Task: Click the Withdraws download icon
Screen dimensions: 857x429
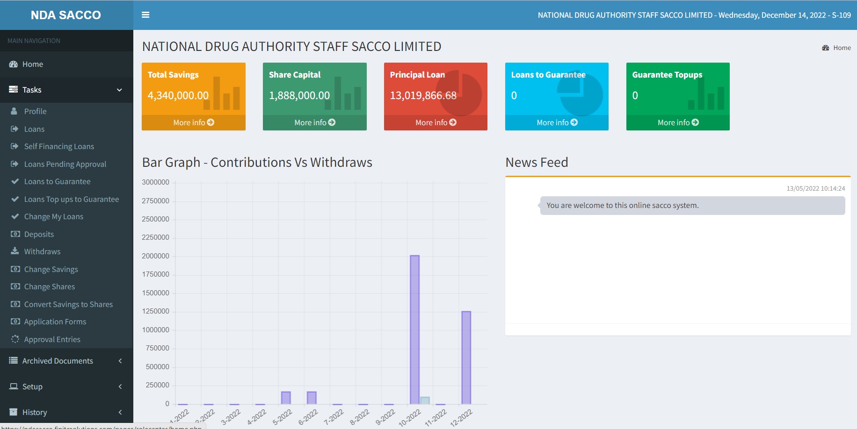Action: point(15,251)
